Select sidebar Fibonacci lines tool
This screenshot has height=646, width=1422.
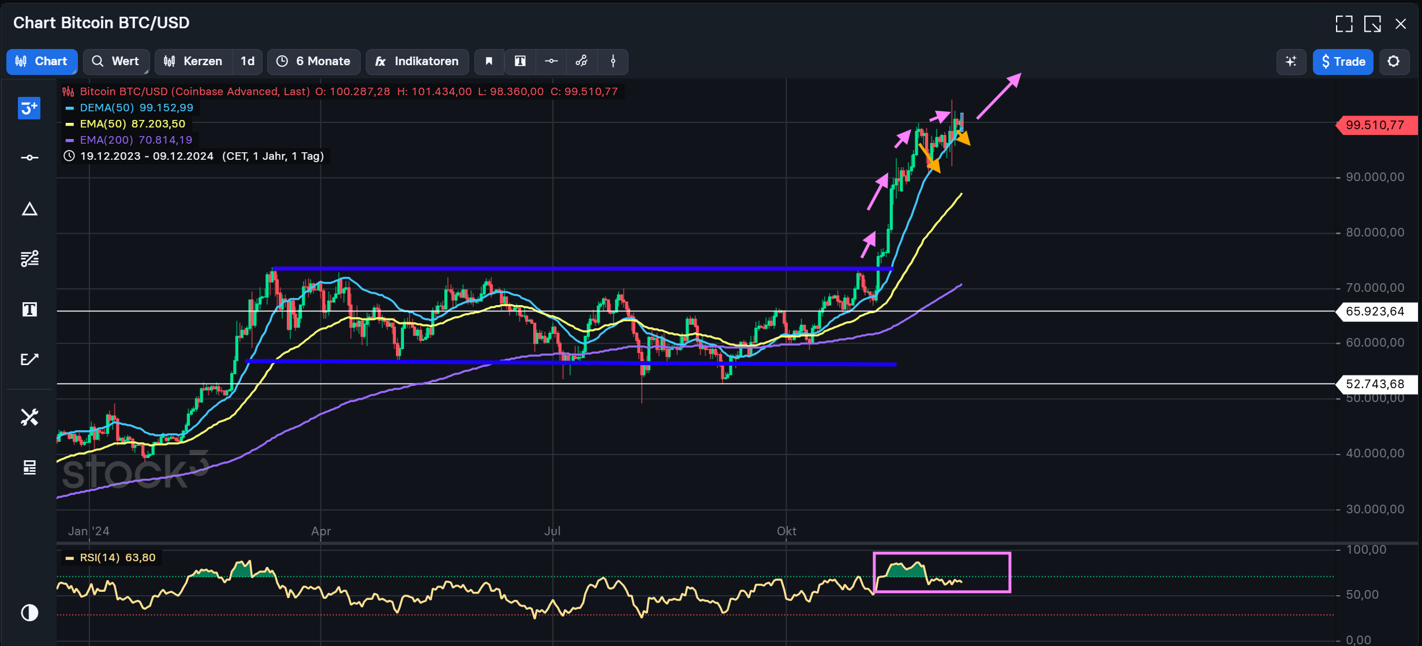[29, 258]
